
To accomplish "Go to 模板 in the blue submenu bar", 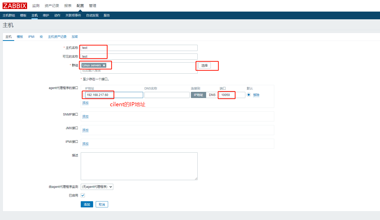I will coord(23,15).
